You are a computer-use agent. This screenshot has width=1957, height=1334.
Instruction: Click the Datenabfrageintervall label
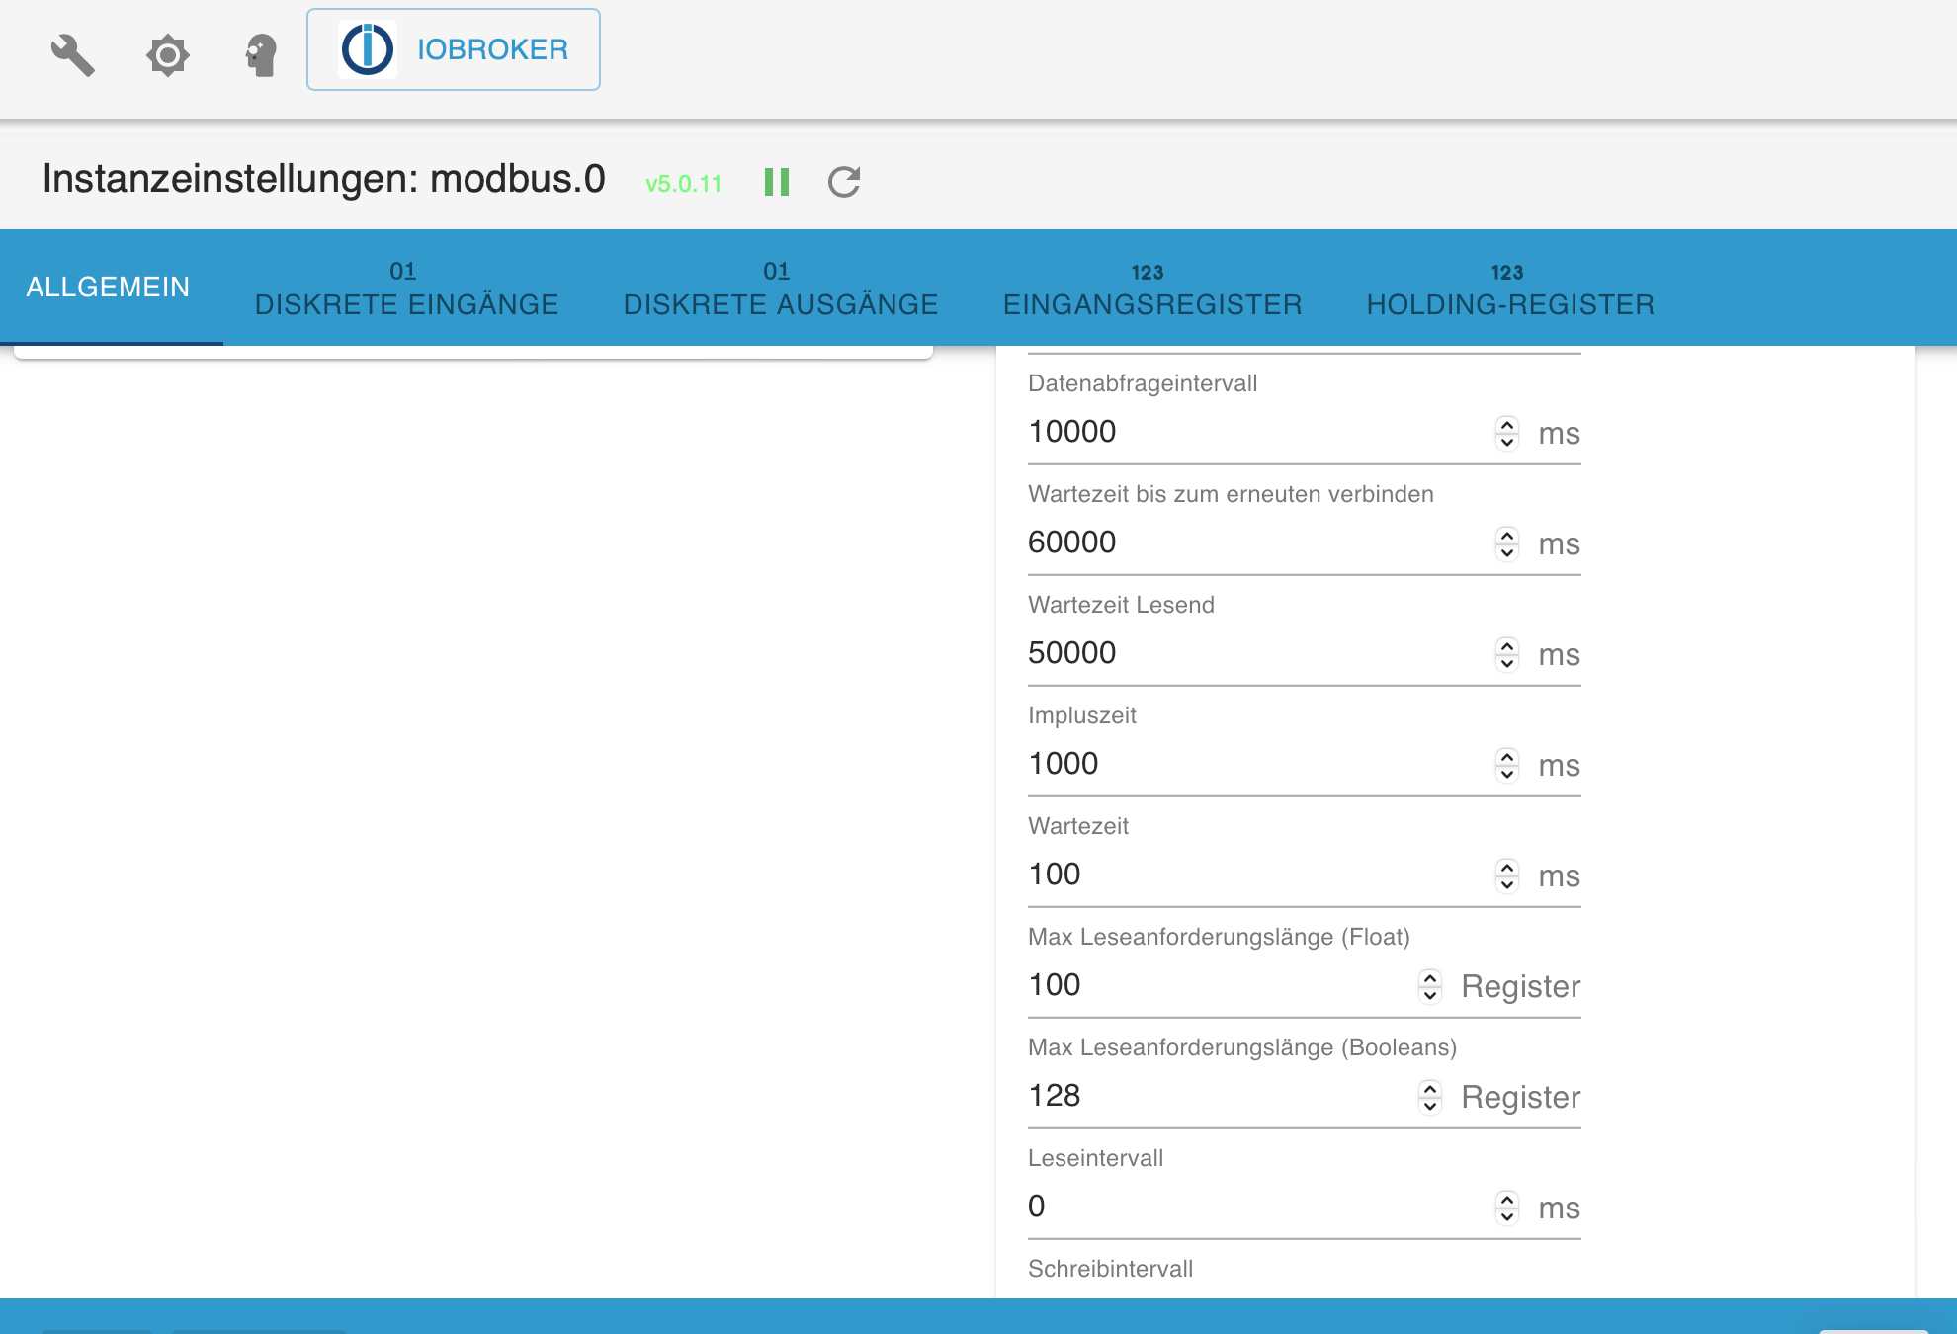(x=1143, y=383)
